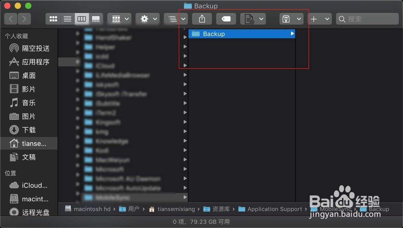Switch to list view
Image resolution: width=403 pixels, height=228 pixels.
coord(68,19)
